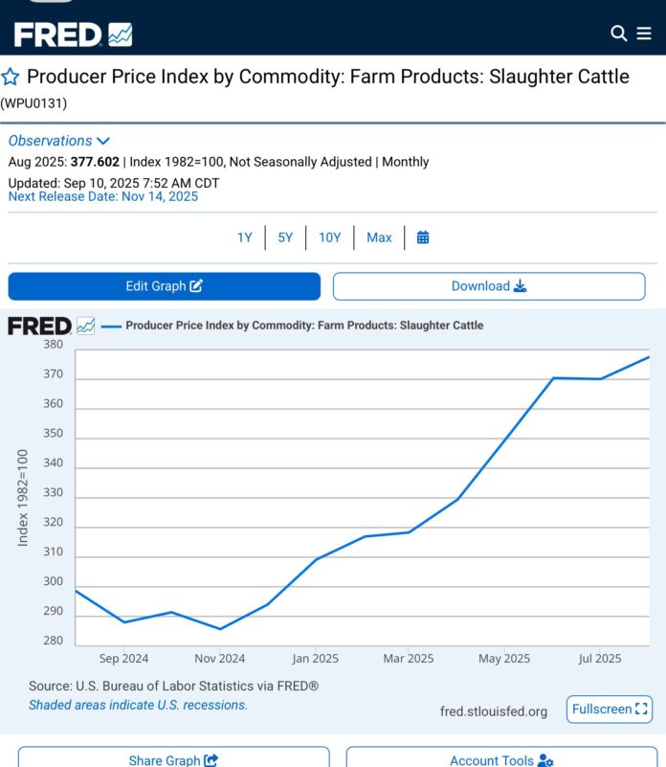Open the Account Tools menu

pyautogui.click(x=501, y=760)
